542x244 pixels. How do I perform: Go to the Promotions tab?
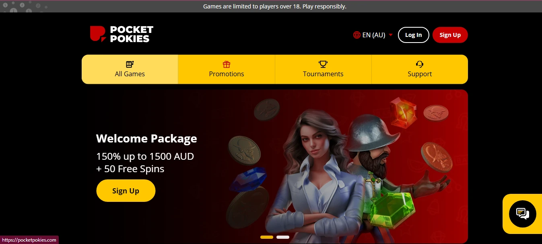tap(227, 69)
